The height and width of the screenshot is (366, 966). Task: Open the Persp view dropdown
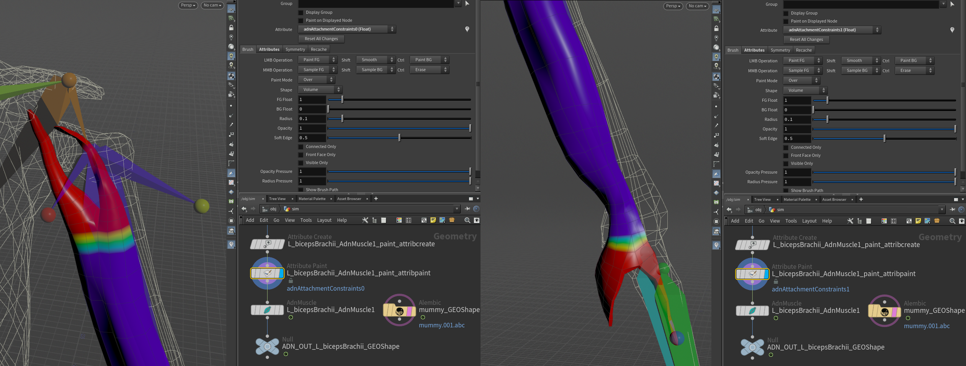pos(188,5)
